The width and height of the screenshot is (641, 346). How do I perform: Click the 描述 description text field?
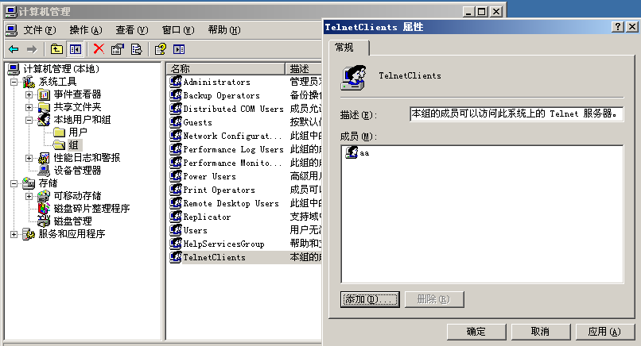click(516, 113)
